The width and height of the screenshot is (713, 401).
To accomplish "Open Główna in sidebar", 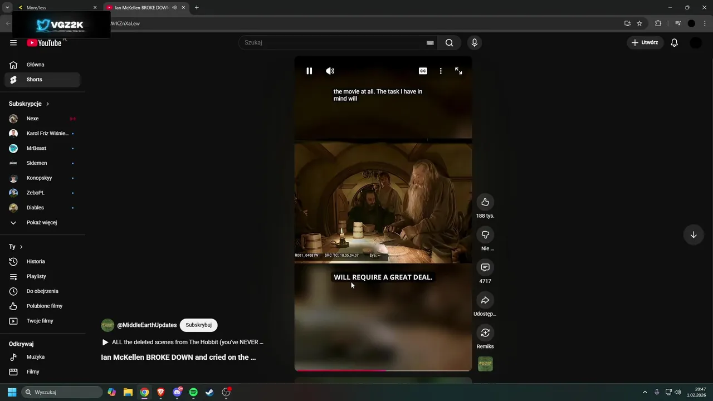I will [x=42, y=65].
